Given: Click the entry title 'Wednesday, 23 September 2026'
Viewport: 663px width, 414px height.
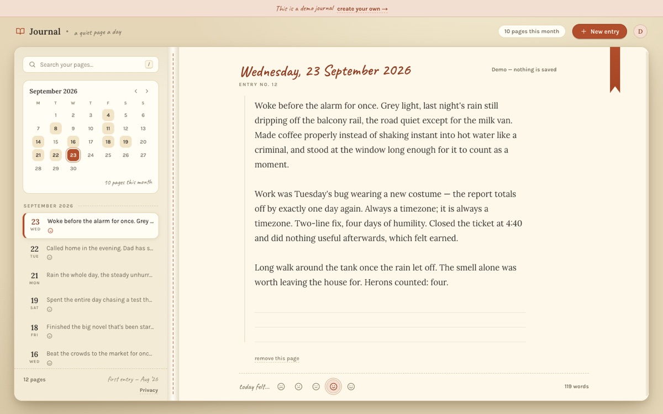Looking at the screenshot, I should [326, 71].
